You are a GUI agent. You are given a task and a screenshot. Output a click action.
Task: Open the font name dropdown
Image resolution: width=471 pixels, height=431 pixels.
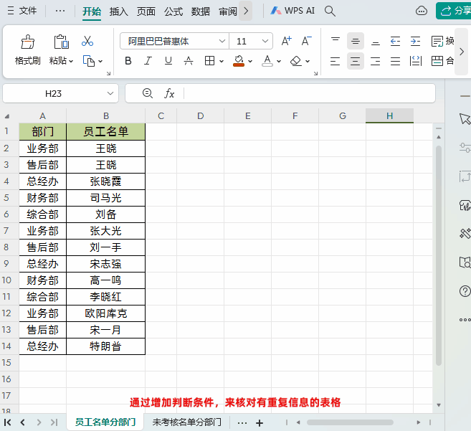point(222,41)
